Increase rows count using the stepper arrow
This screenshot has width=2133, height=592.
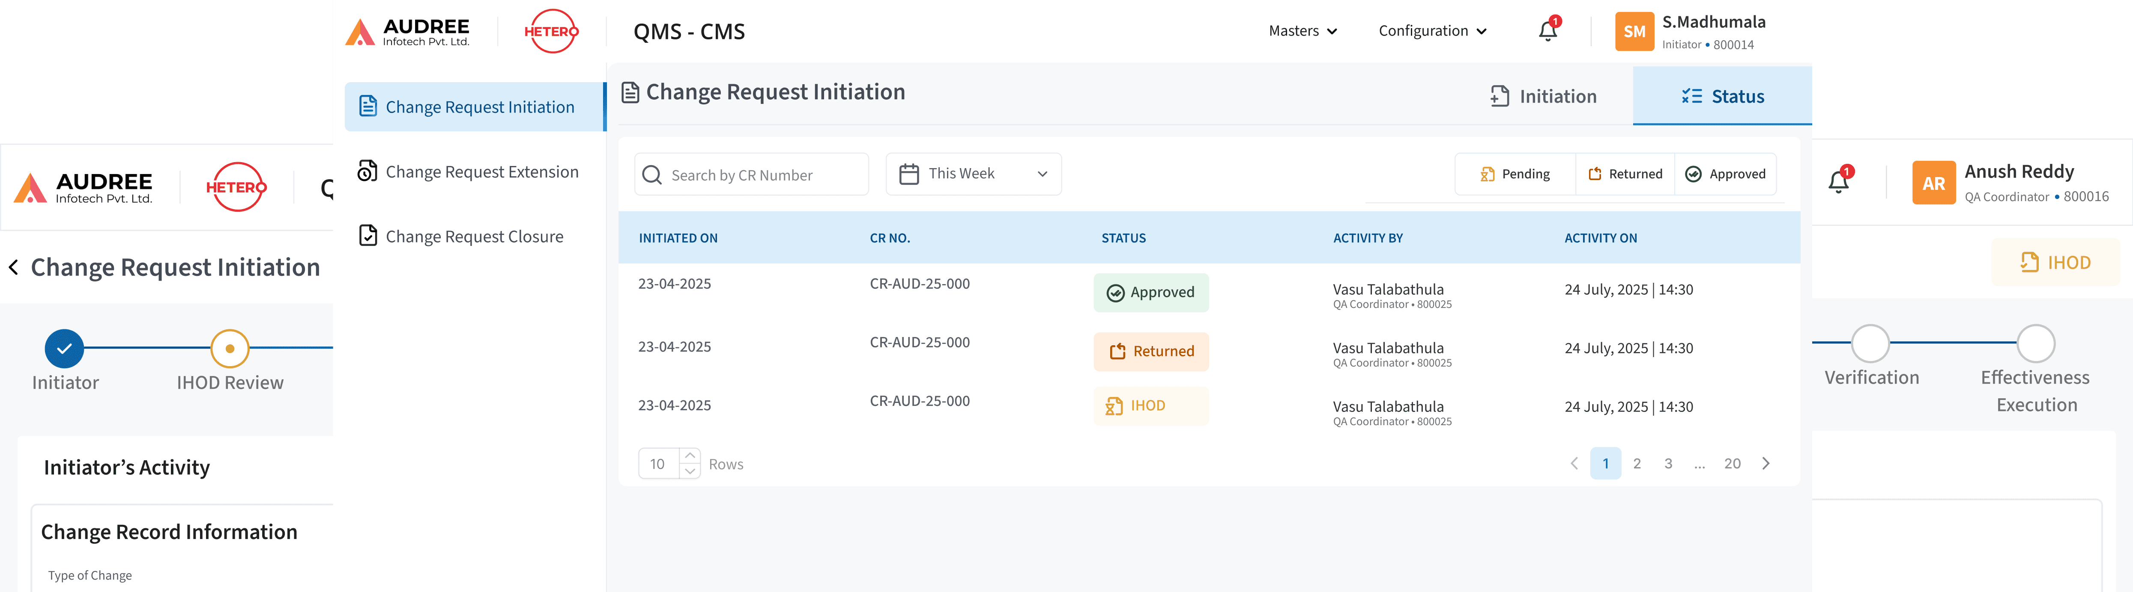[690, 455]
